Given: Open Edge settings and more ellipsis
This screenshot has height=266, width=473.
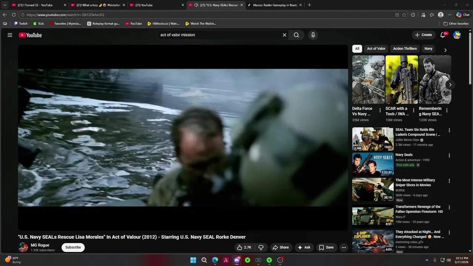Looking at the screenshot, I should click(x=450, y=15).
